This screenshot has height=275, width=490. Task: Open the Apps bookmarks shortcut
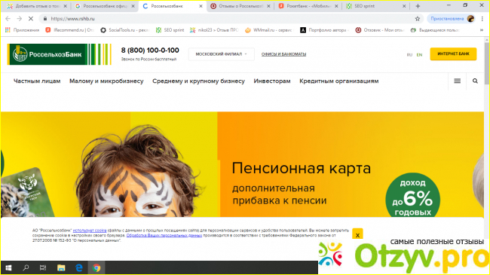click(x=22, y=30)
